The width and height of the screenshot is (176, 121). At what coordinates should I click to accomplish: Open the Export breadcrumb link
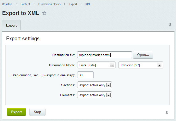(x=73, y=4)
